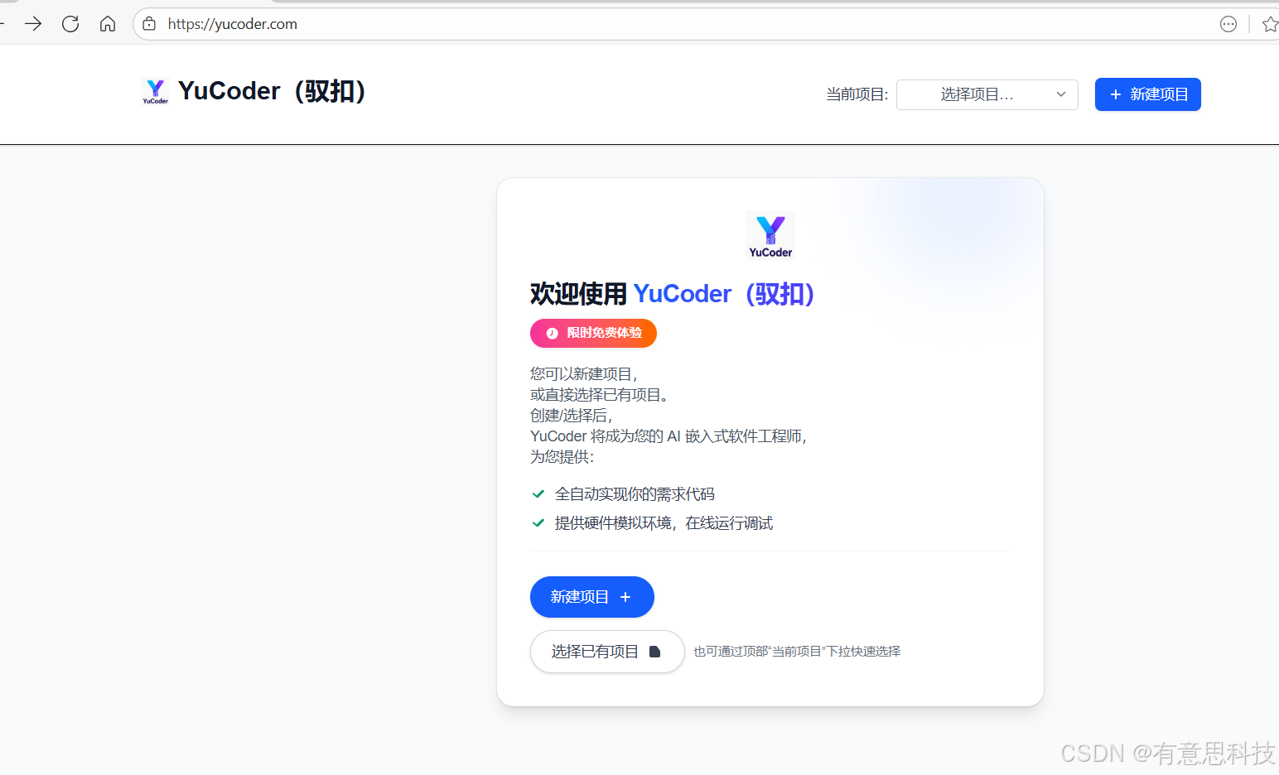
Task: Click the 选择已有项目 button
Action: click(607, 652)
